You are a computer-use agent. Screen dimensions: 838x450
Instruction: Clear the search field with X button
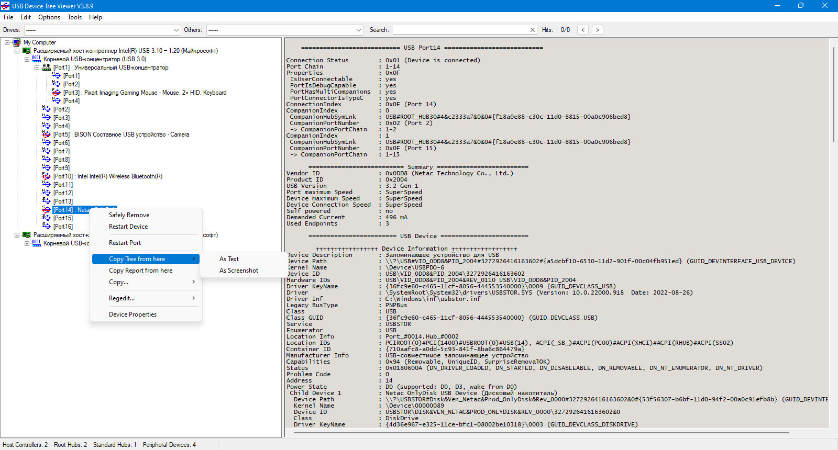pyautogui.click(x=533, y=30)
